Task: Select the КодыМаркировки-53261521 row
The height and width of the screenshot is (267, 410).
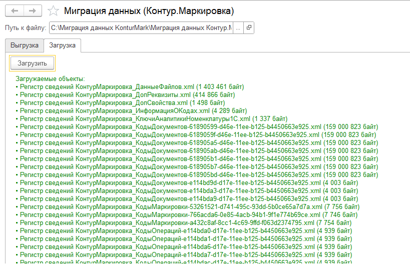Action: point(188,207)
